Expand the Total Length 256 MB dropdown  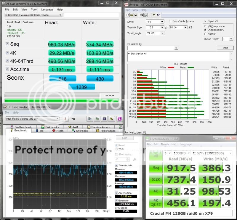point(162,33)
